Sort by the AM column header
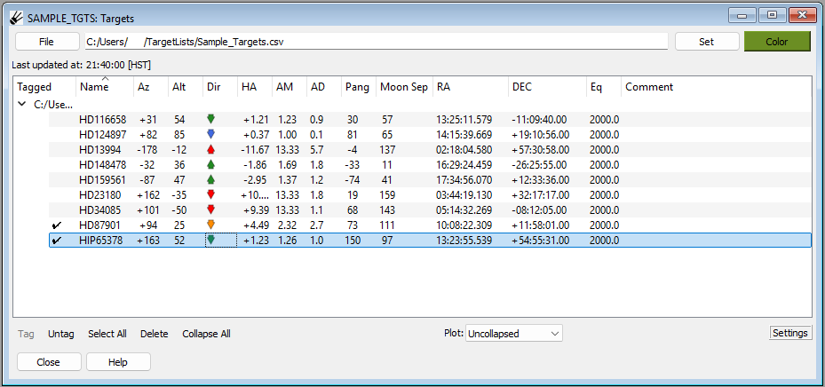 (290, 87)
